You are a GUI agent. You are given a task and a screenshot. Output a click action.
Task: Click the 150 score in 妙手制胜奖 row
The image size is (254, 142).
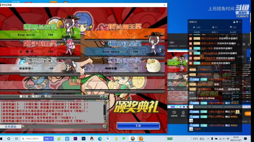50,52
